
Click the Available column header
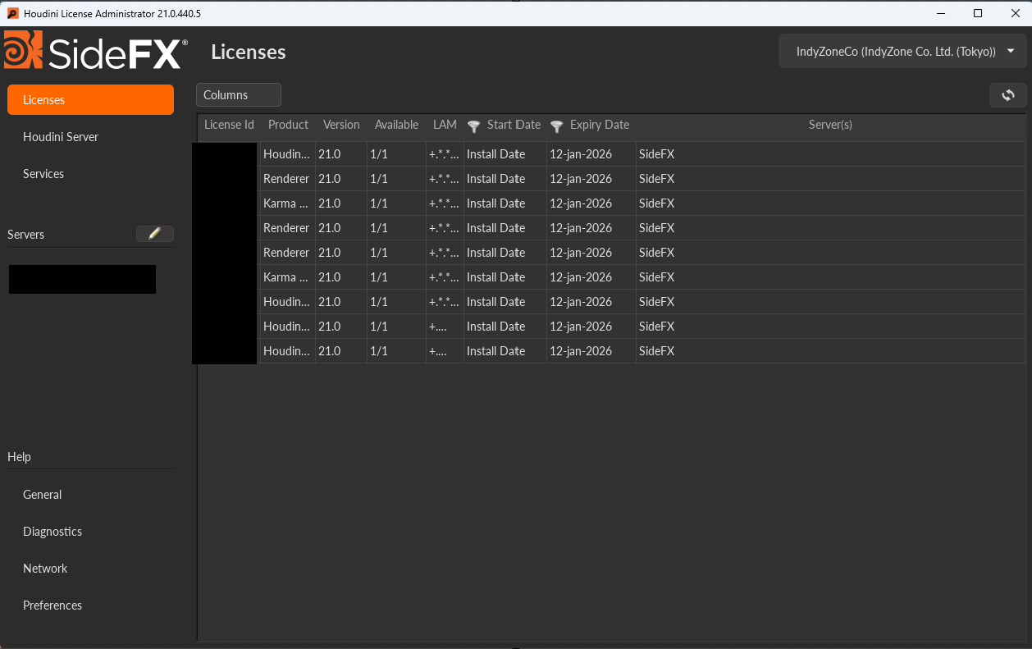[396, 125]
